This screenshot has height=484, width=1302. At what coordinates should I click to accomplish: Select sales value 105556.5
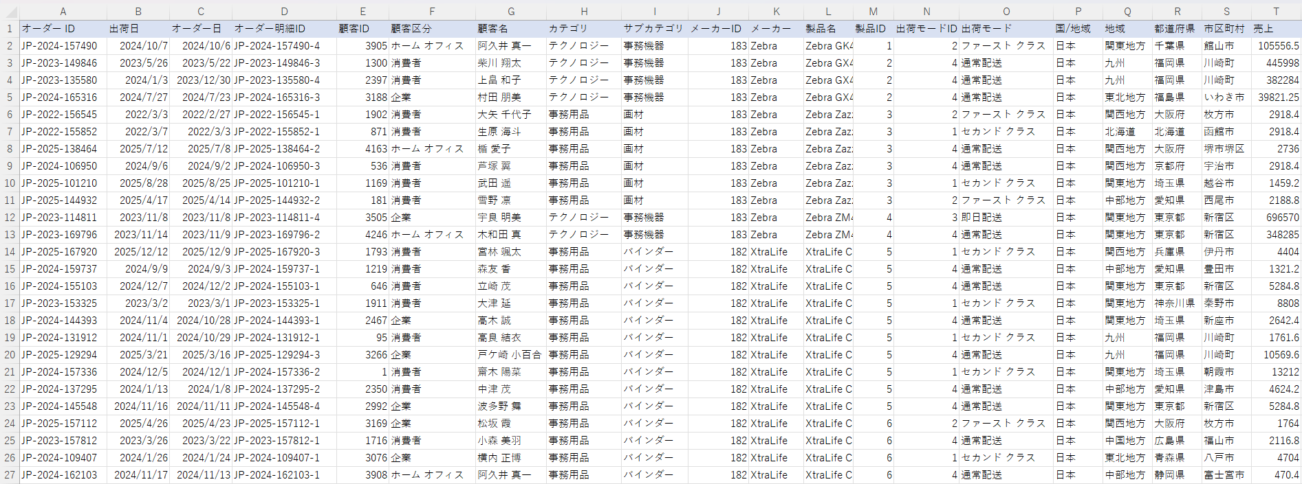tap(1276, 45)
